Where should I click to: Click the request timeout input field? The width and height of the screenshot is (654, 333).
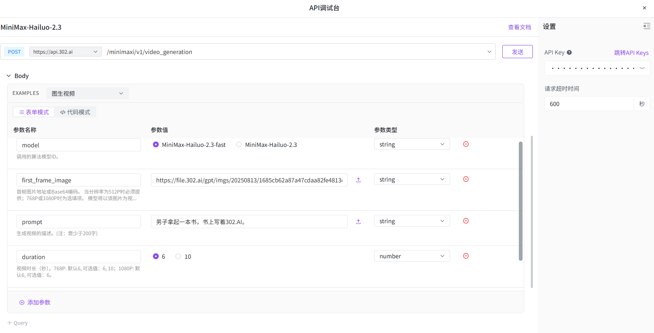pyautogui.click(x=589, y=104)
